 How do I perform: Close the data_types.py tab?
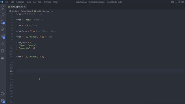(x=25, y=7)
